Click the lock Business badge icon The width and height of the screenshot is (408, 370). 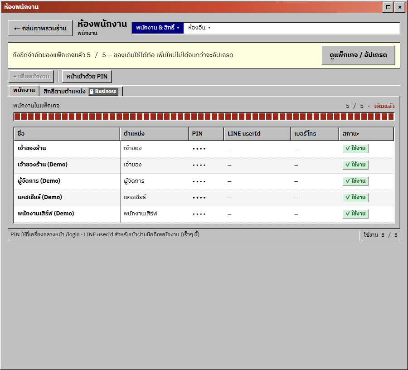(x=103, y=91)
